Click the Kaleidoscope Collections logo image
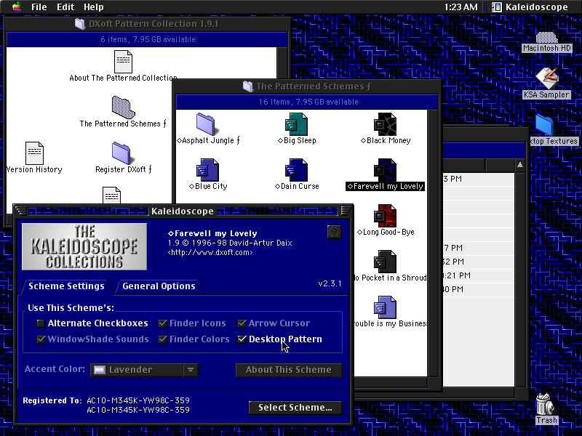This screenshot has height=436, width=582. (84, 246)
